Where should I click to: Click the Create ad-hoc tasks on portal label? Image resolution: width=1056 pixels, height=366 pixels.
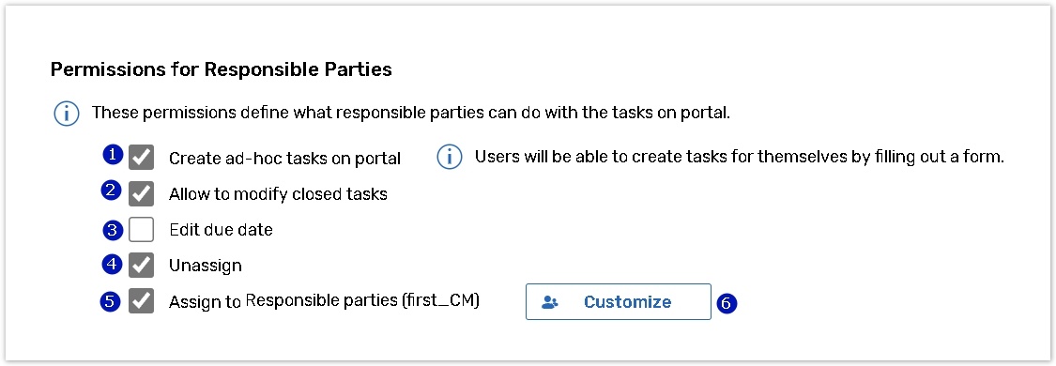pos(284,158)
